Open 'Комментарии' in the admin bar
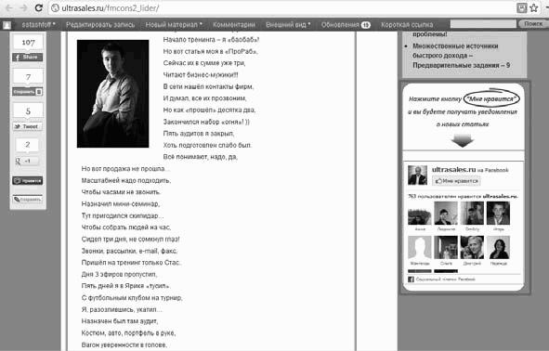 point(234,25)
